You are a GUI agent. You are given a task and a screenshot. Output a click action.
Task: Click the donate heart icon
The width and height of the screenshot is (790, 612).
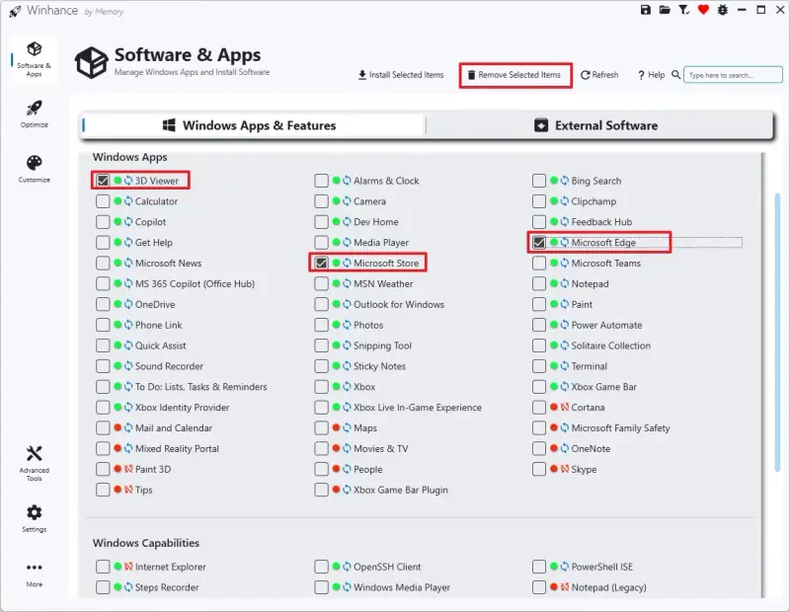pos(703,9)
